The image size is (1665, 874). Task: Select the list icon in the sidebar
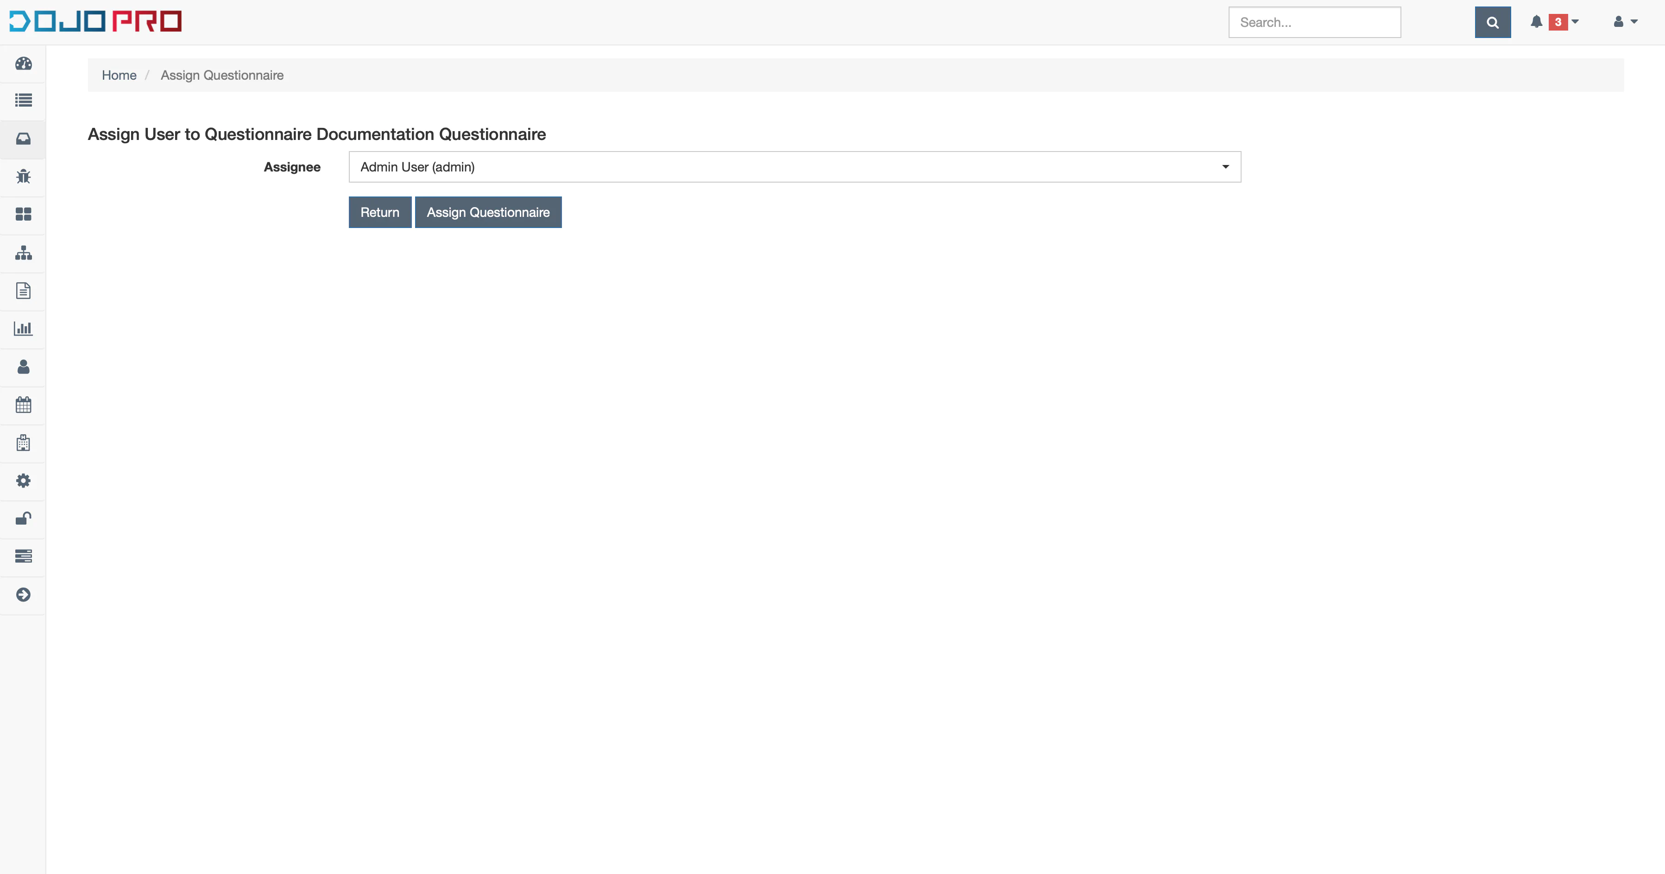tap(23, 101)
